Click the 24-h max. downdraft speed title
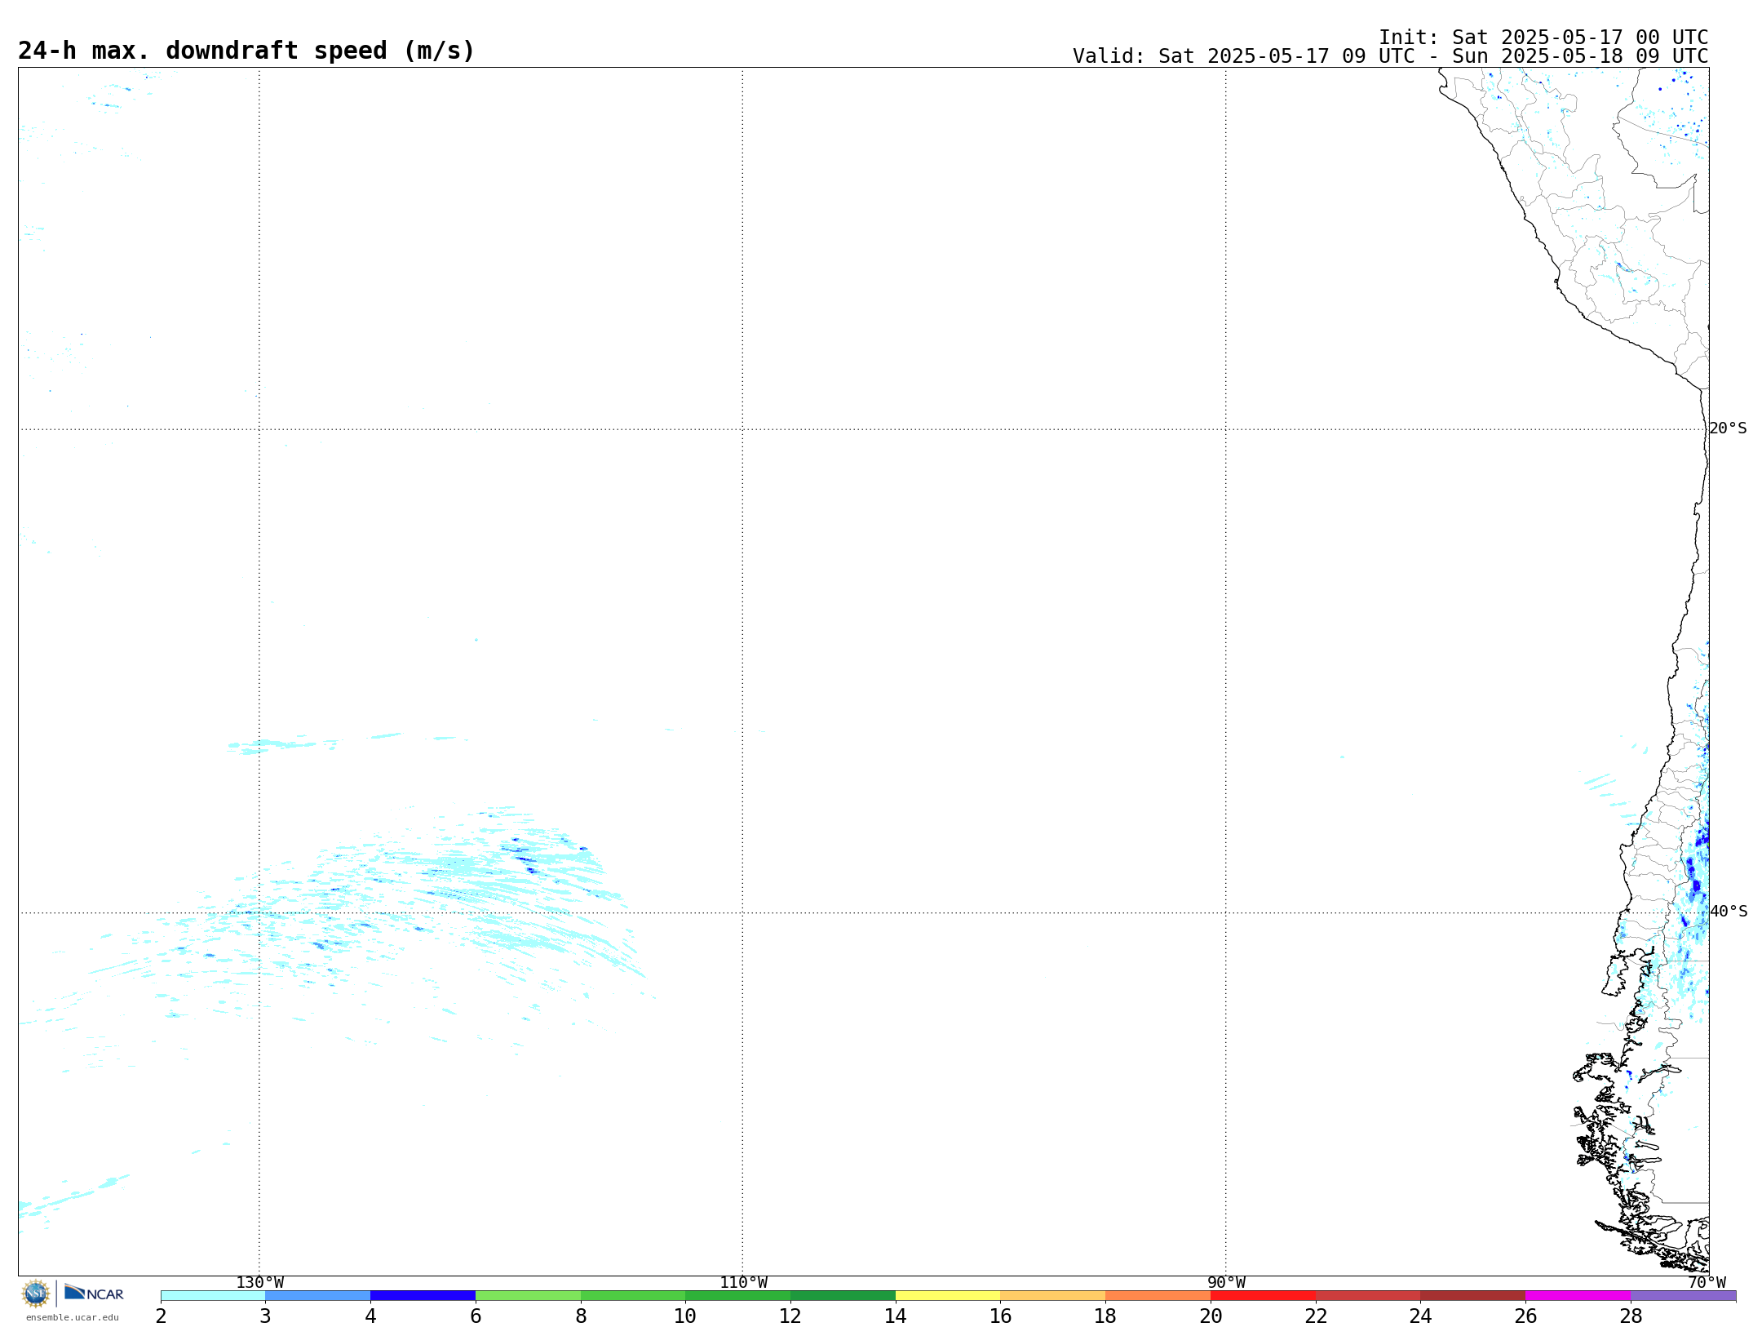 click(x=246, y=51)
